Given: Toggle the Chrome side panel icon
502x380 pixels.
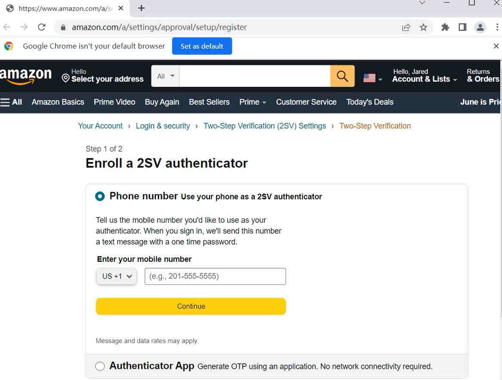Looking at the screenshot, I should tap(462, 27).
